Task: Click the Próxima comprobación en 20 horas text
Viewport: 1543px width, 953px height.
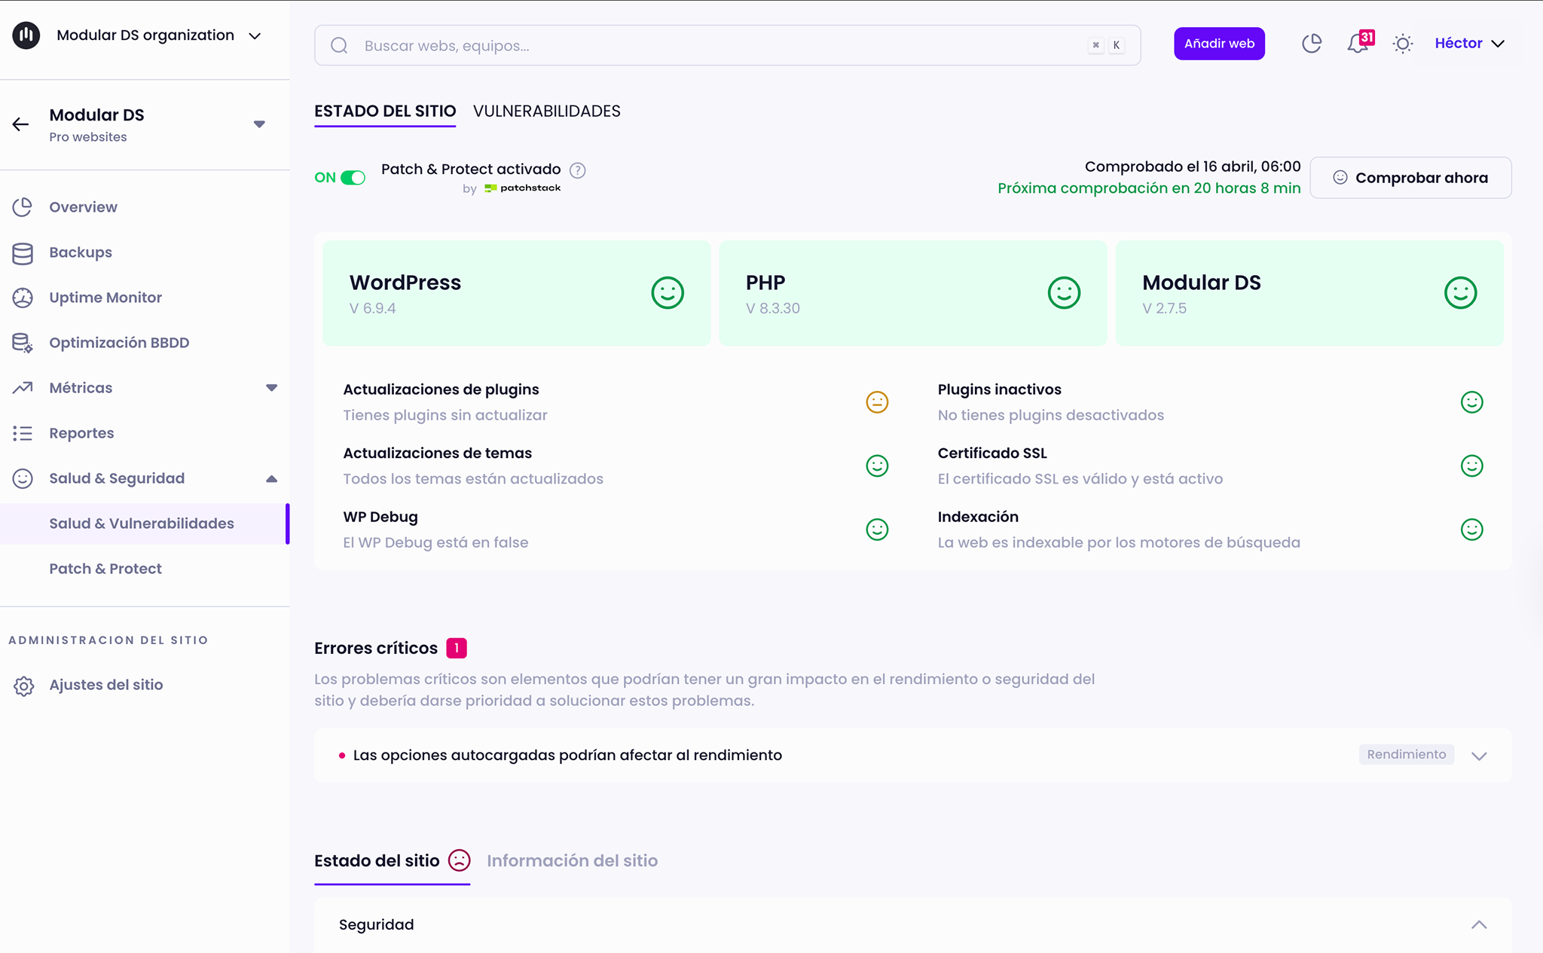Action: tap(1149, 188)
